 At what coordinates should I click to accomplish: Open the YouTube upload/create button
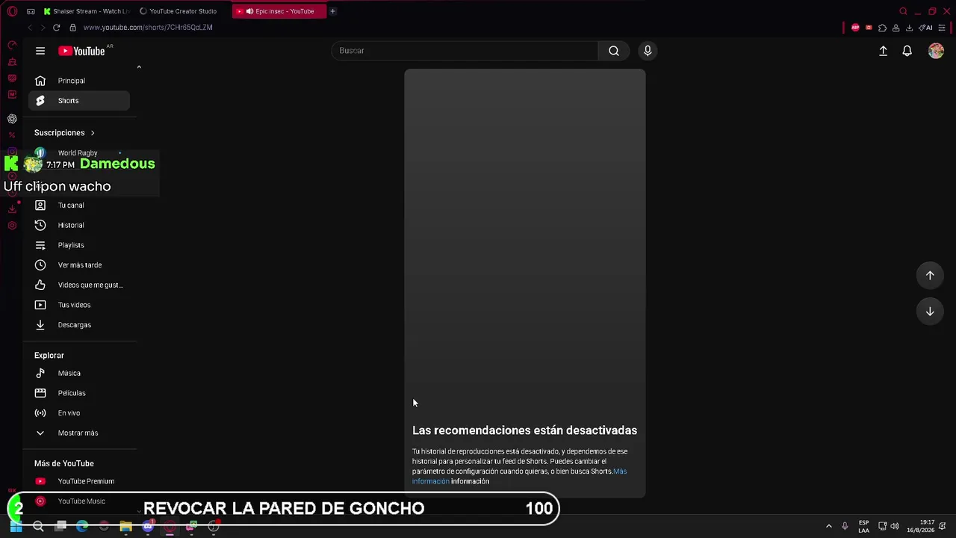coord(883,51)
